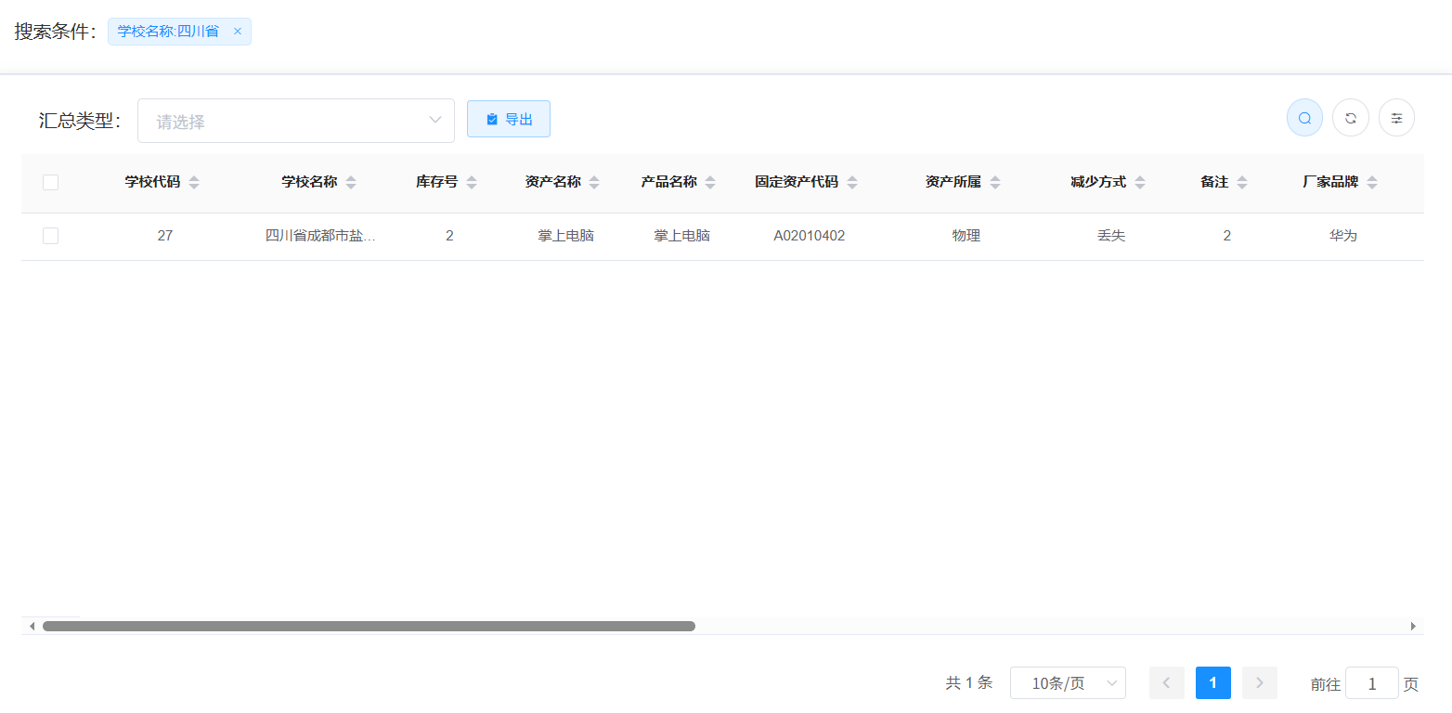Image resolution: width=1452 pixels, height=713 pixels.
Task: Sort by 固定资产代码 column arrows
Action: coord(852,183)
